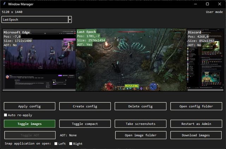The image size is (226, 149).
Task: Click 'Pos: 4268,0' in Discord preview
Action: pos(198,37)
